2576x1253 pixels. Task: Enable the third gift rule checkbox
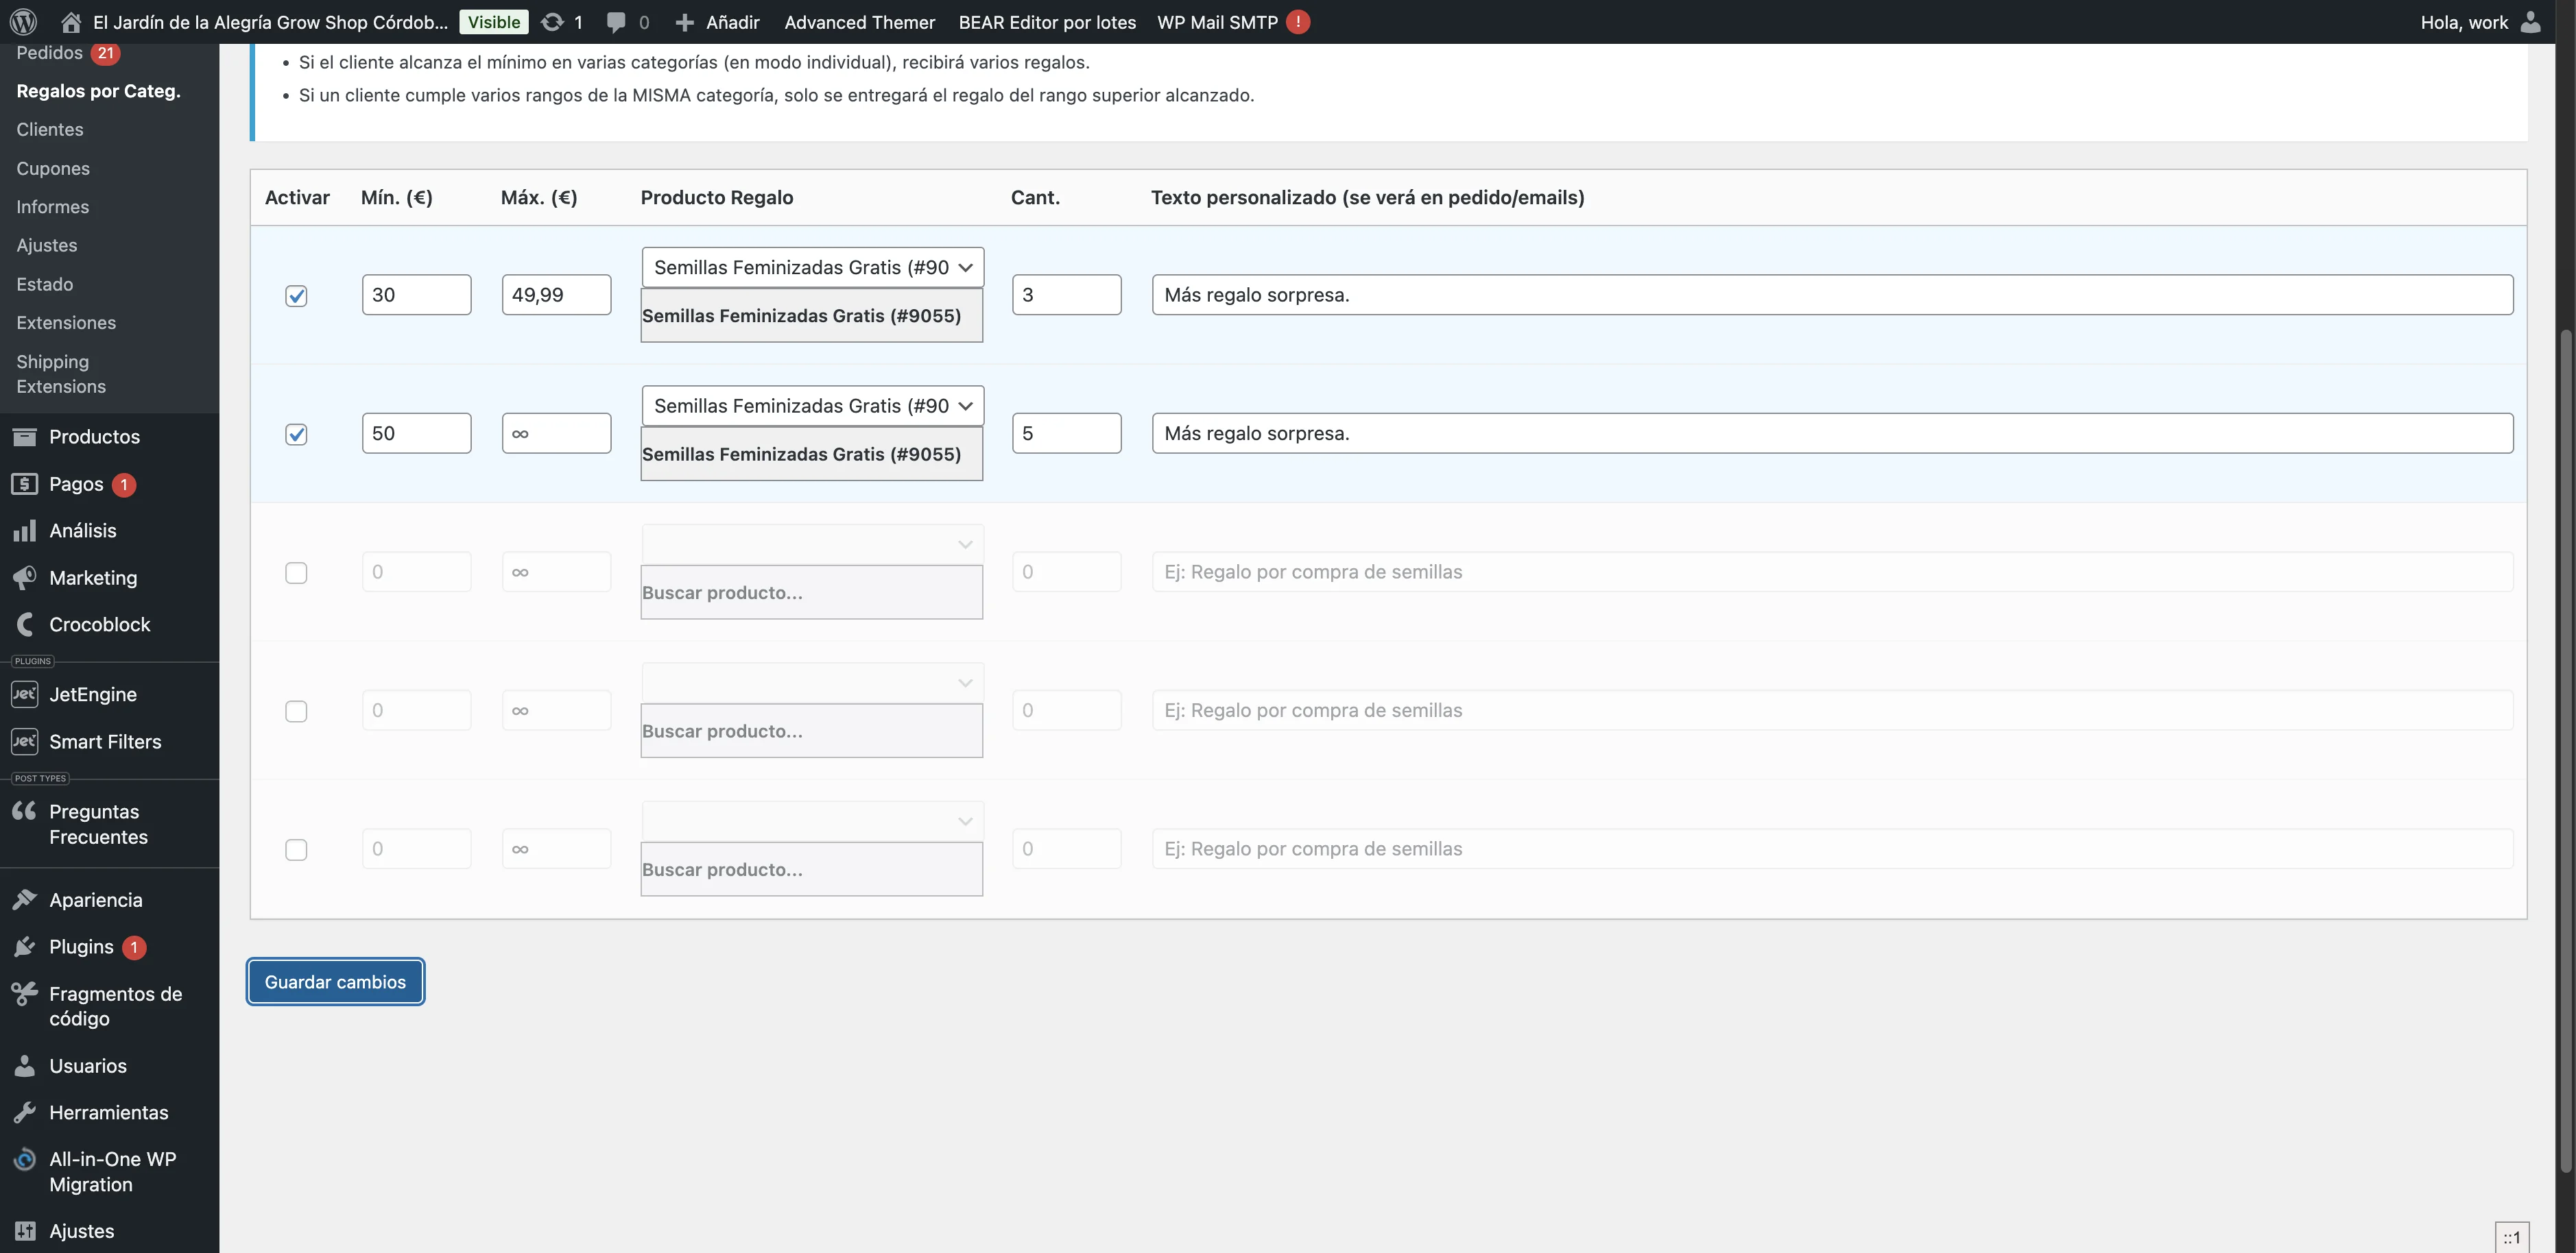coord(296,572)
